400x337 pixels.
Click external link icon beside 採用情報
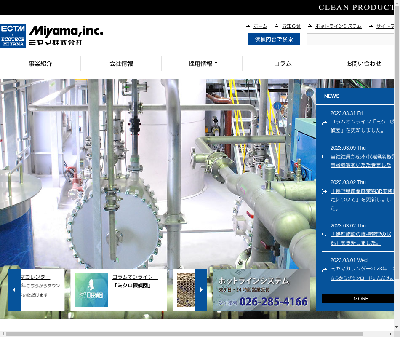(x=217, y=64)
